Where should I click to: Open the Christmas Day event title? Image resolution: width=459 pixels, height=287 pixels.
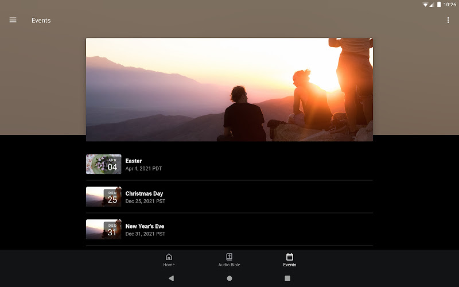tap(144, 194)
